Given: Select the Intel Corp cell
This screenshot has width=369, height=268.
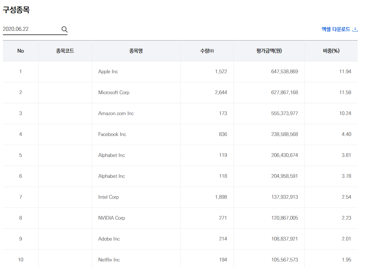Looking at the screenshot, I should 108,197.
